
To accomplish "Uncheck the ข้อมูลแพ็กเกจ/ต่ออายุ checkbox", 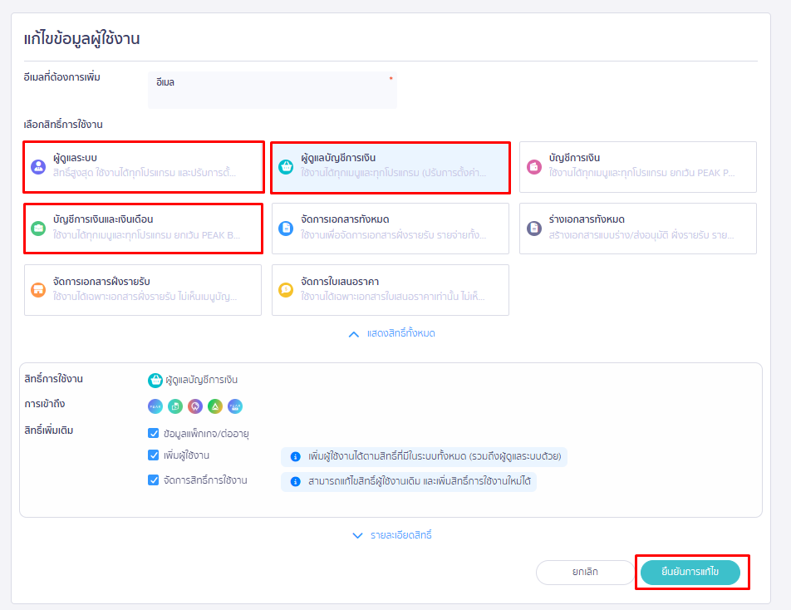I will tap(153, 433).
